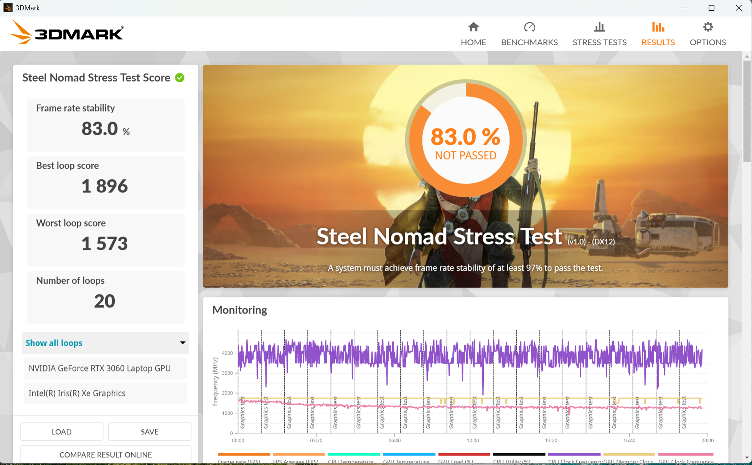Click the Monitoring section heading
Screen dimensions: 752x465
(x=240, y=310)
